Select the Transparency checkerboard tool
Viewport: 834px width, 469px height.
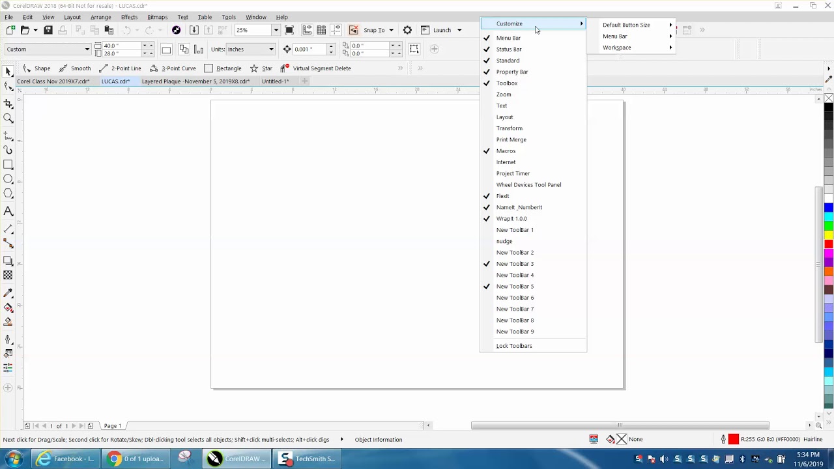[8, 275]
